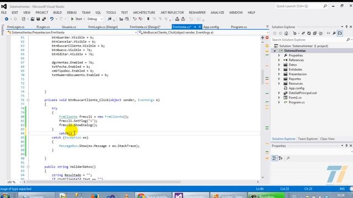The height and width of the screenshot is (198, 353).
Task: Open the Toolbox side tab
Action: pos(2,30)
